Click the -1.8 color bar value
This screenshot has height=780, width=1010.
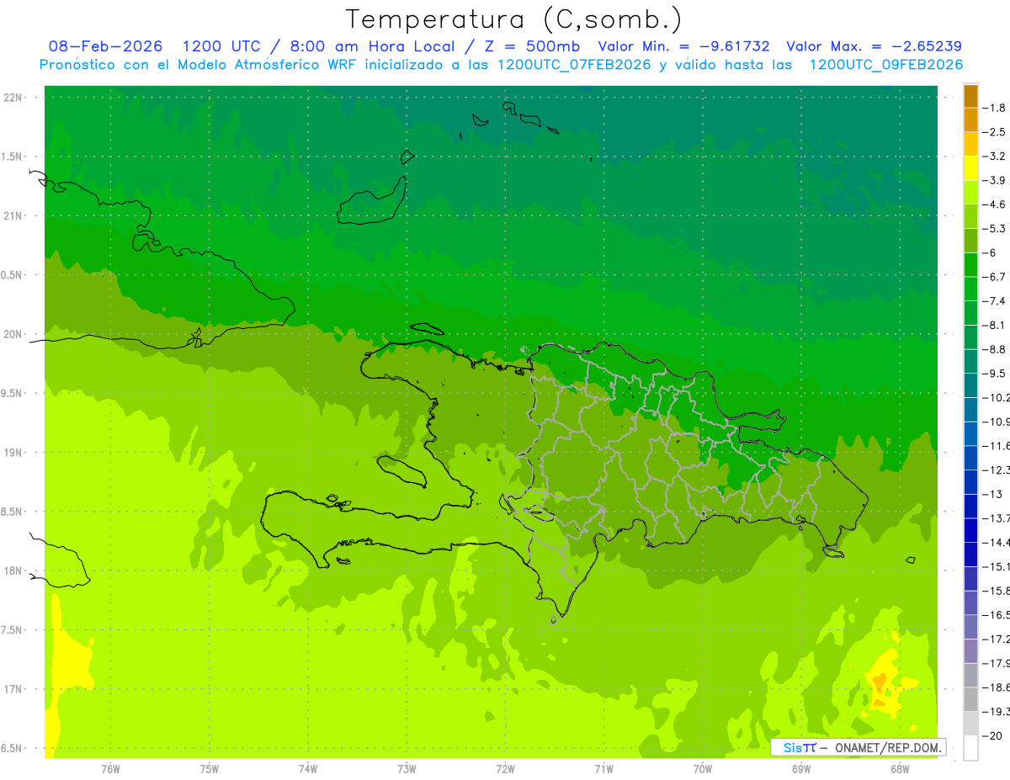995,108
